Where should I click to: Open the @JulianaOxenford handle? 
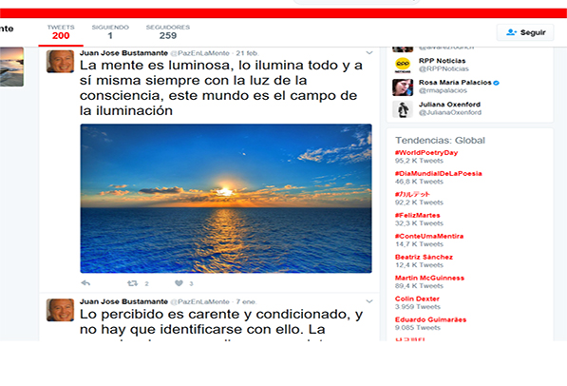pyautogui.click(x=450, y=112)
